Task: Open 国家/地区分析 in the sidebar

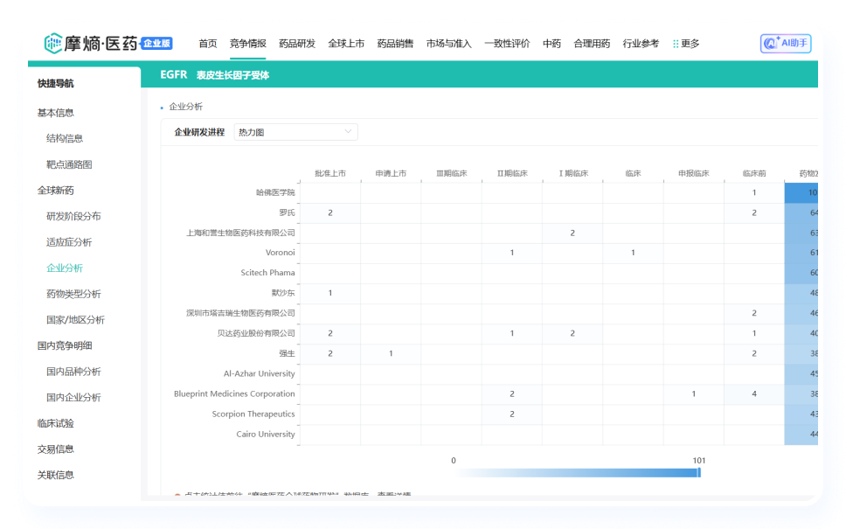Action: coord(75,320)
